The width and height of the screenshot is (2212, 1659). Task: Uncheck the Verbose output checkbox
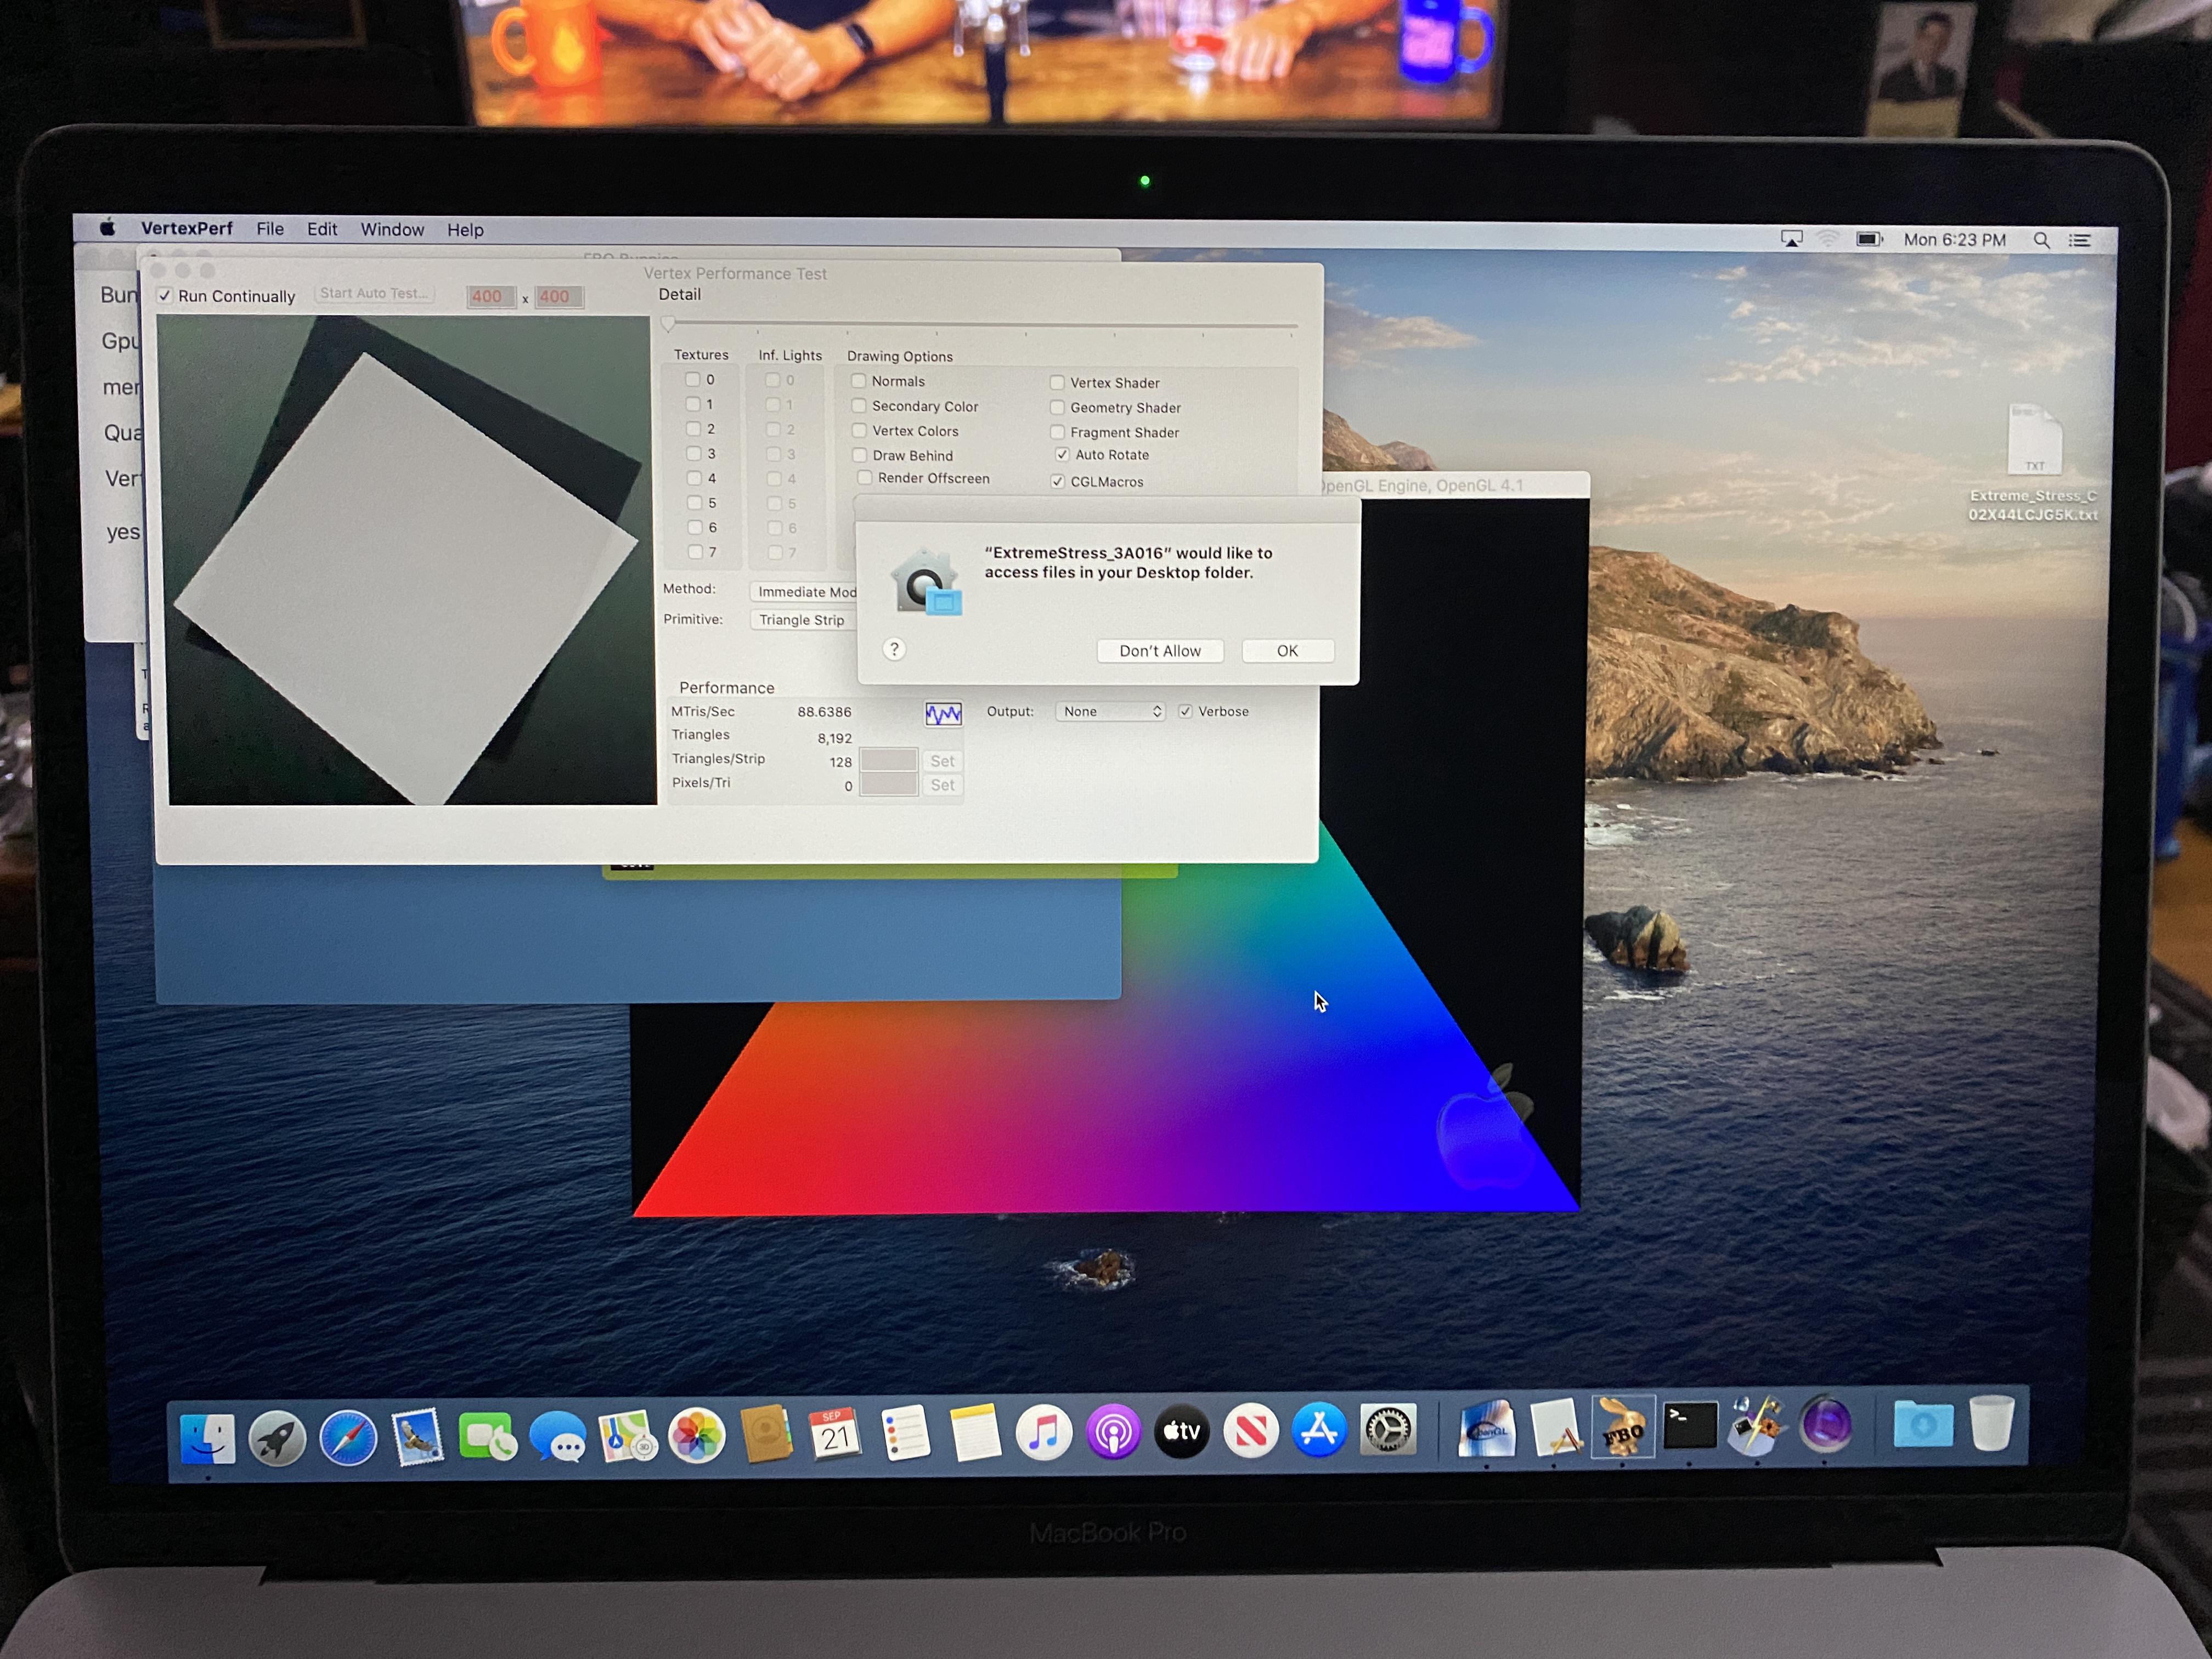tap(1186, 711)
